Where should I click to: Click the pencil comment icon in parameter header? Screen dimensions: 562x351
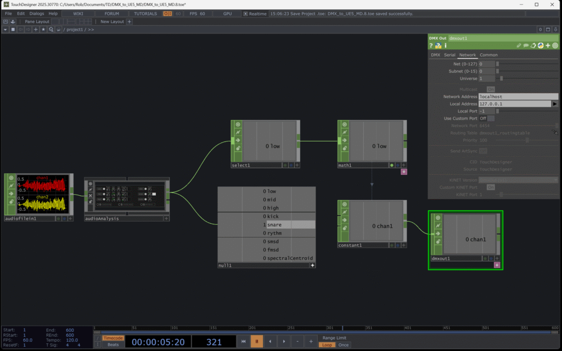click(519, 46)
